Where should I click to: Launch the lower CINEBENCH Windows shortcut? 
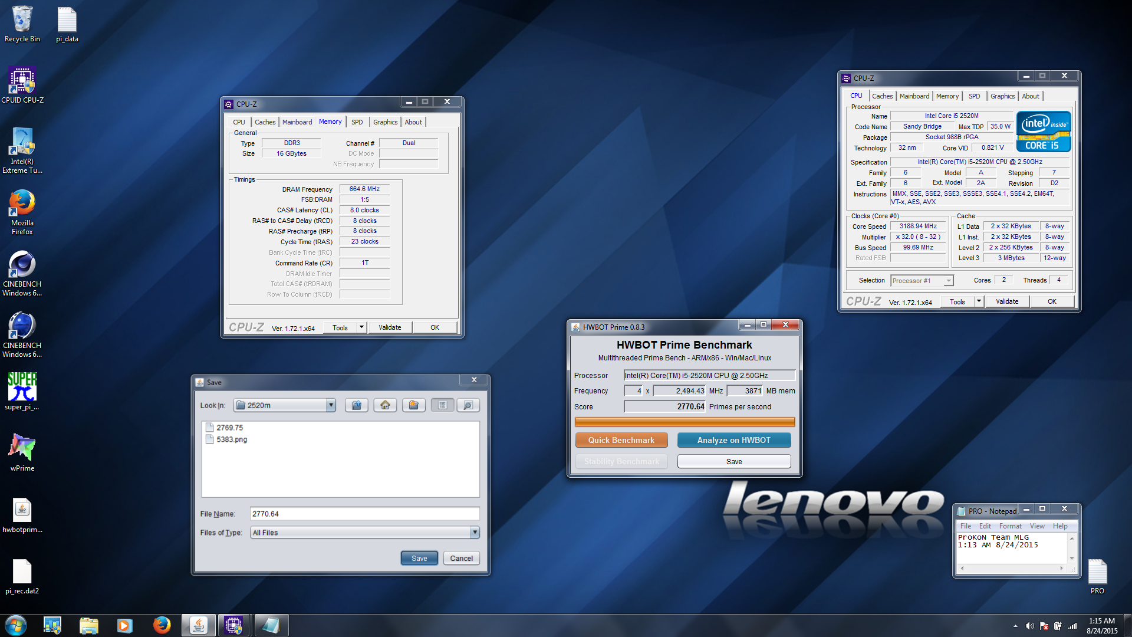[22, 334]
